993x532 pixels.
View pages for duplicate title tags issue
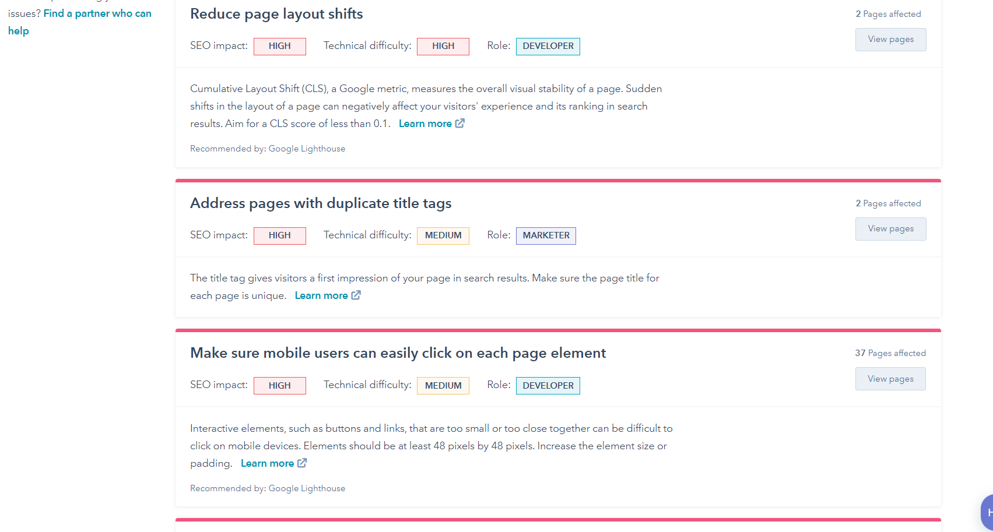pos(890,229)
